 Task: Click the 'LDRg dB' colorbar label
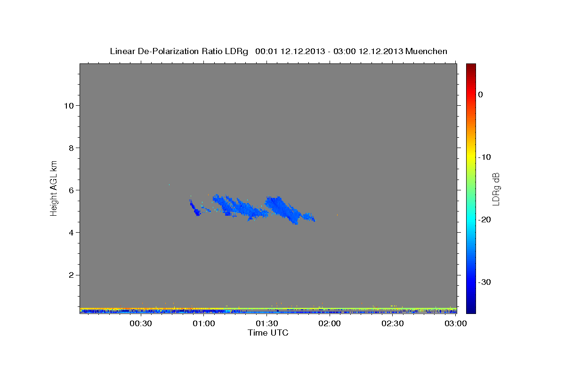pyautogui.click(x=495, y=189)
